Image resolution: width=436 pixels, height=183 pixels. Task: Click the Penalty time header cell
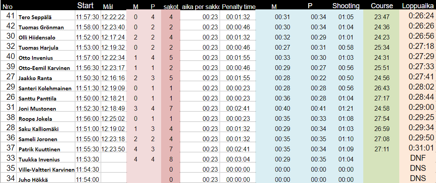238,7
